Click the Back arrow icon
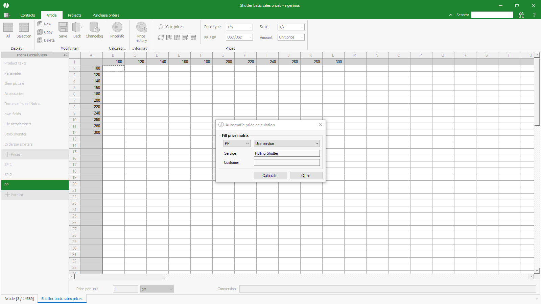This screenshot has height=304, width=541. pyautogui.click(x=77, y=28)
